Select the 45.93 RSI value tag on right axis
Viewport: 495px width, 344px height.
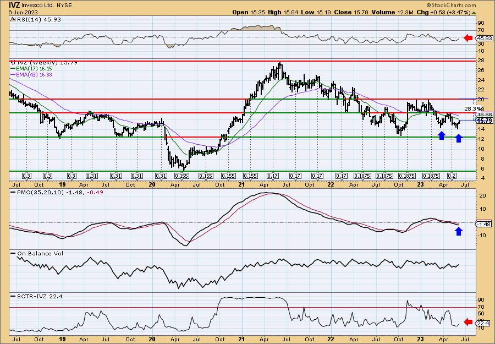(483, 38)
